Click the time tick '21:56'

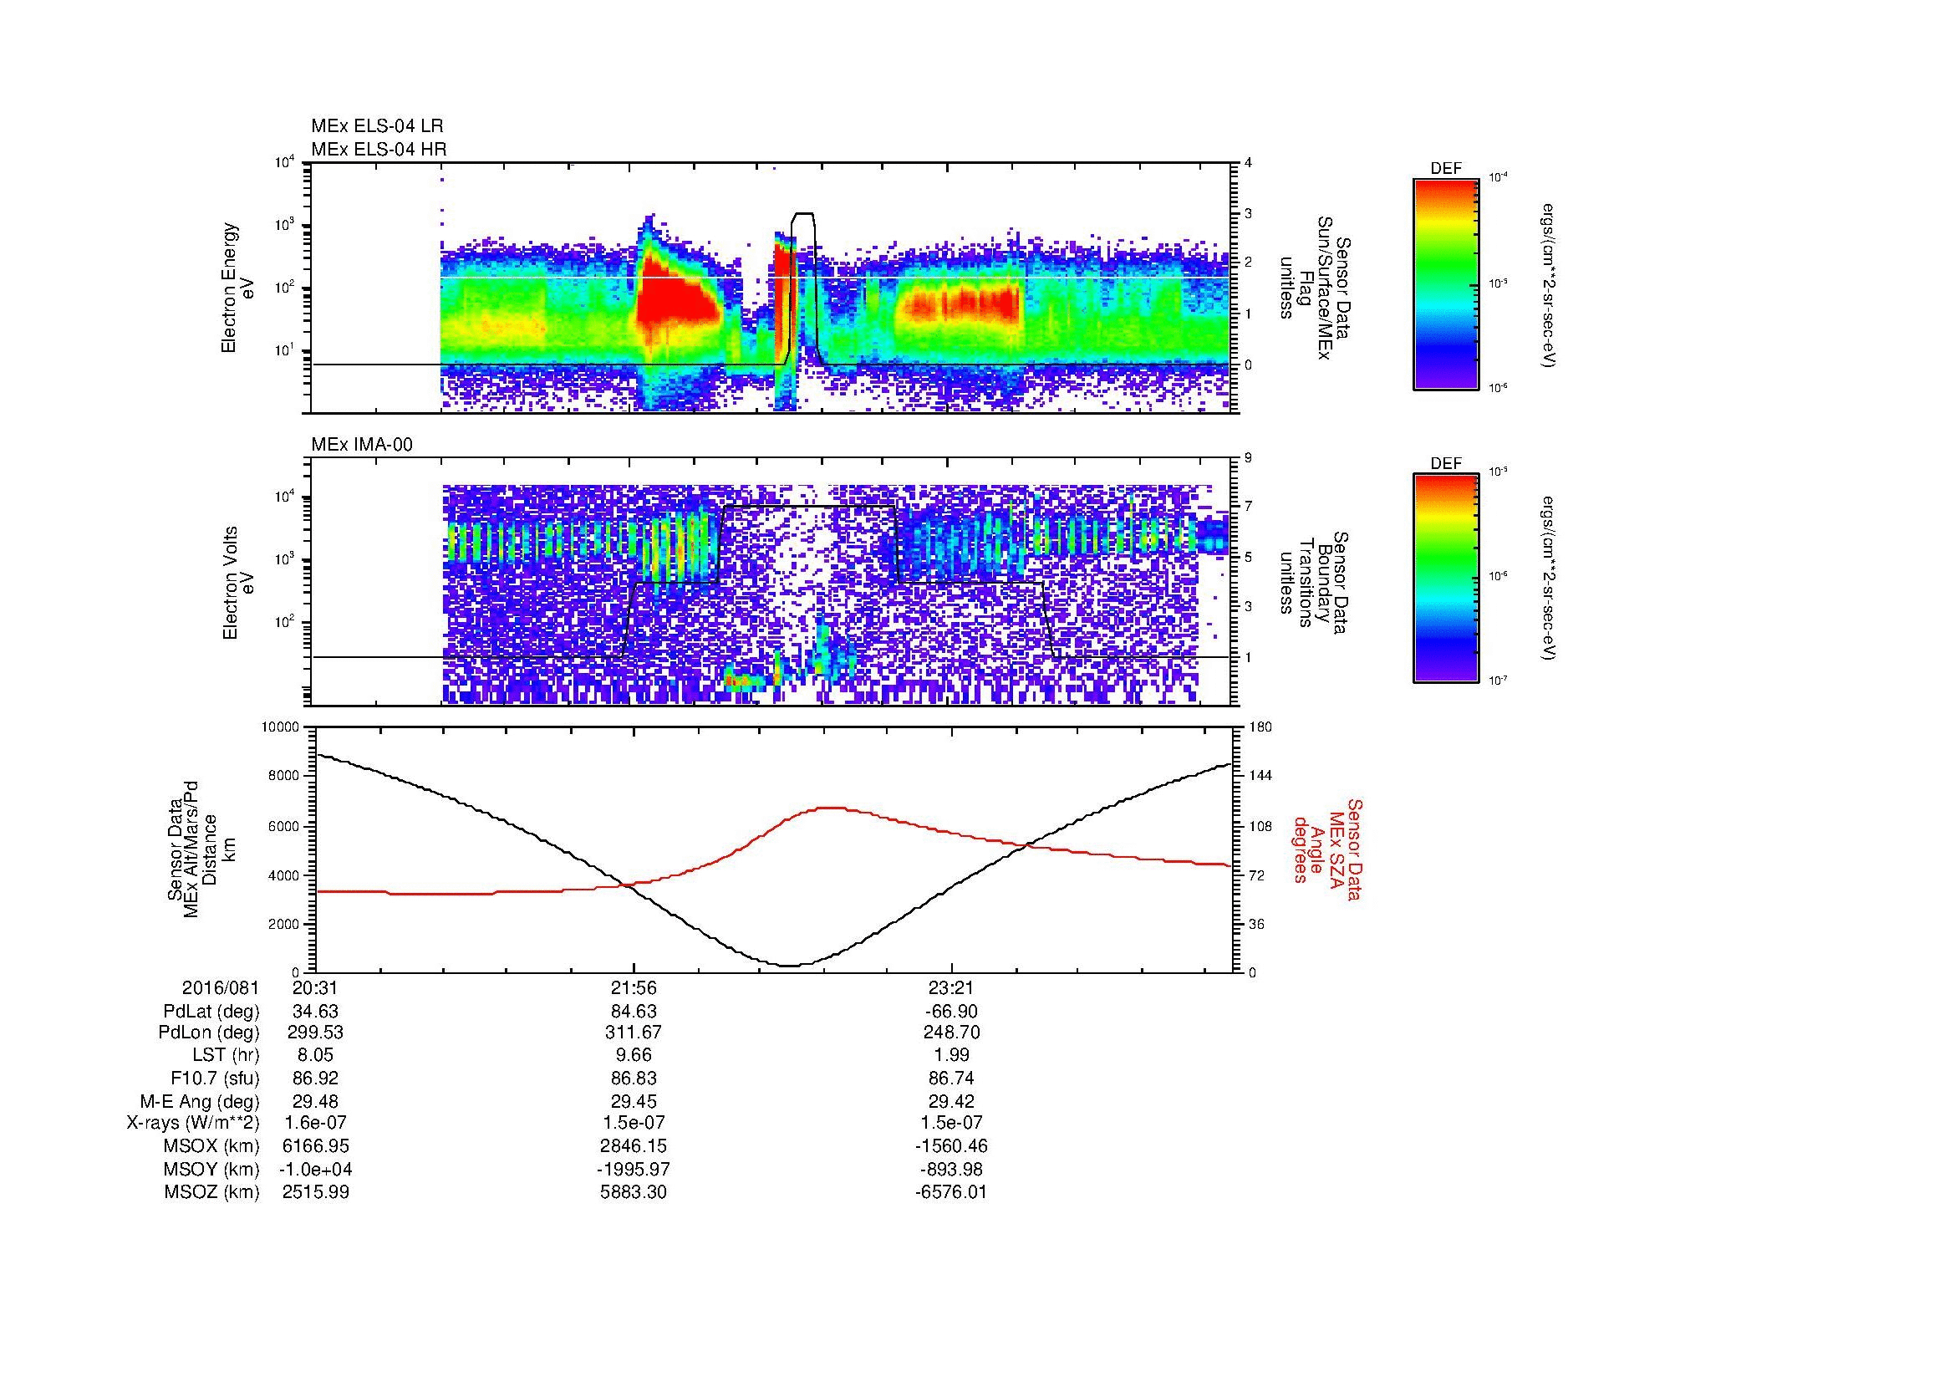click(633, 987)
